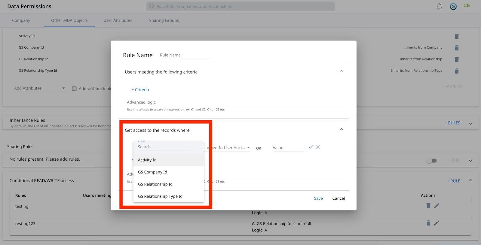Image resolution: width=481 pixels, height=245 pixels.
Task: Edit the testing123 rule with the pencil
Action: coord(437,223)
